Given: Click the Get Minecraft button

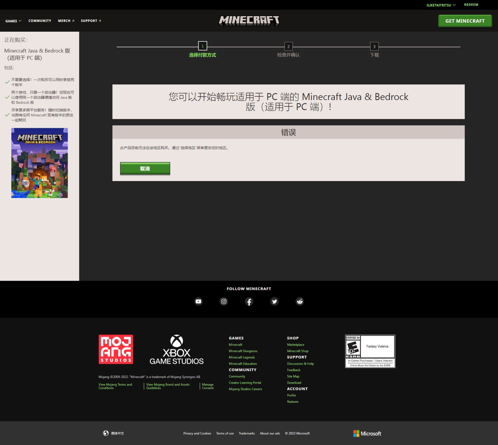Looking at the screenshot, I should pos(465,21).
